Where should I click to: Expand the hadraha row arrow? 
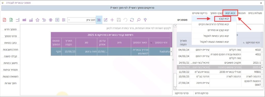click(171, 52)
